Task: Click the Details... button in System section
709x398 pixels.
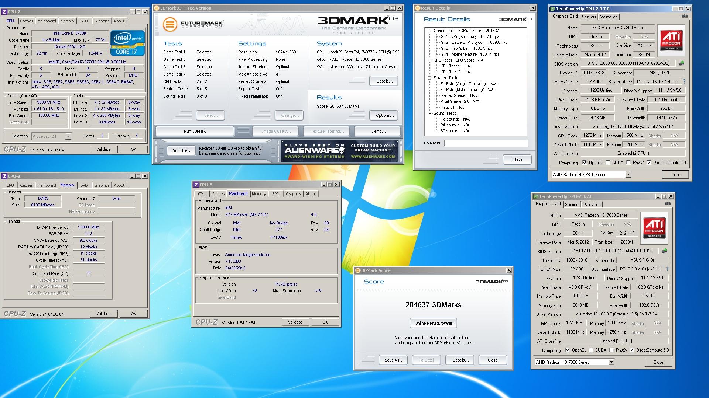Action: pos(384,81)
